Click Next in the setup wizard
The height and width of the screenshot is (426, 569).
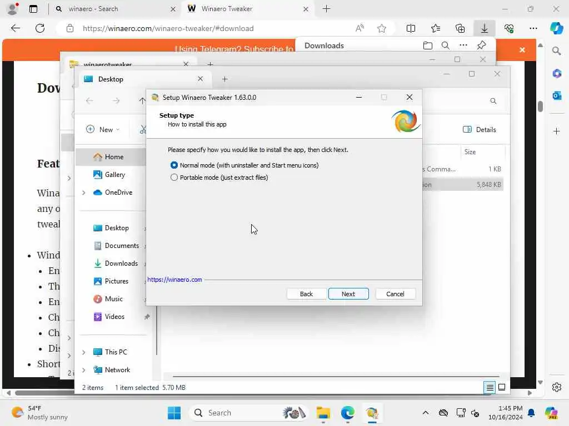[348, 294]
